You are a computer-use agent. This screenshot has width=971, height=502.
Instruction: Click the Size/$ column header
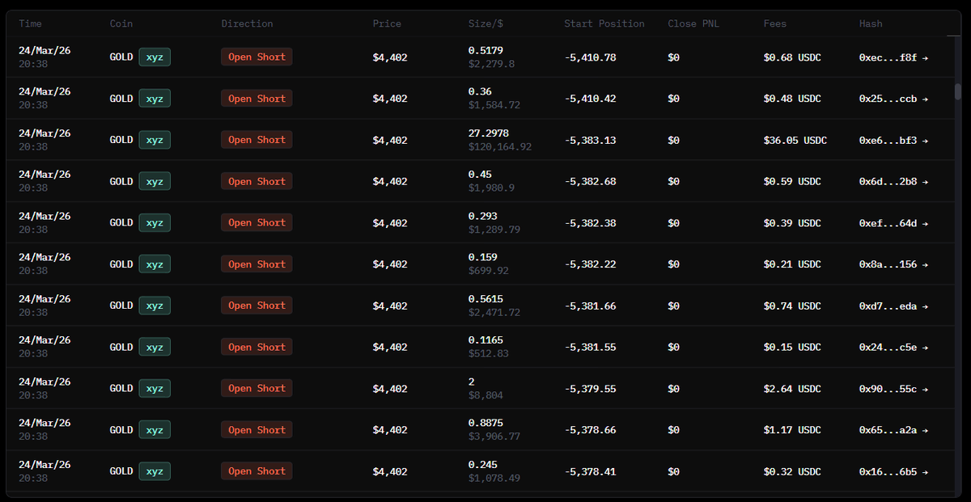pos(485,24)
